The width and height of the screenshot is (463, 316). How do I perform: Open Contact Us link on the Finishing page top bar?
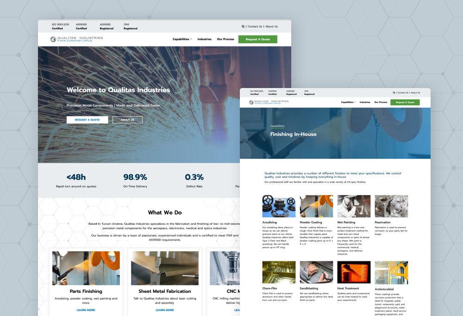tap(403, 93)
